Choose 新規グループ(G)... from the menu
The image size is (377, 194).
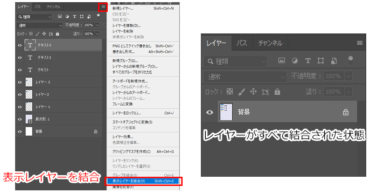pos(143,61)
